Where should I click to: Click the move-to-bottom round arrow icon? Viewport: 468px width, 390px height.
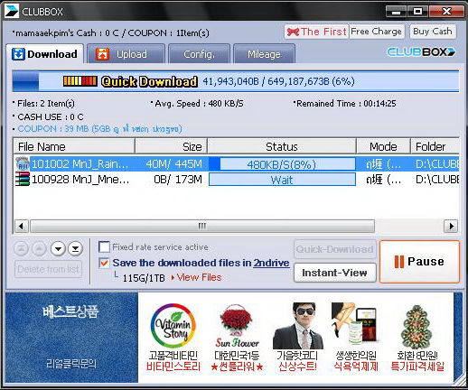(75, 248)
